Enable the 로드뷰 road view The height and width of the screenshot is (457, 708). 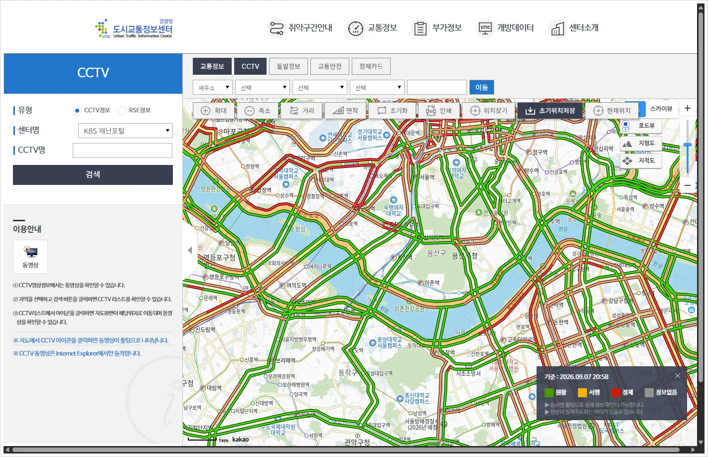[x=641, y=126]
